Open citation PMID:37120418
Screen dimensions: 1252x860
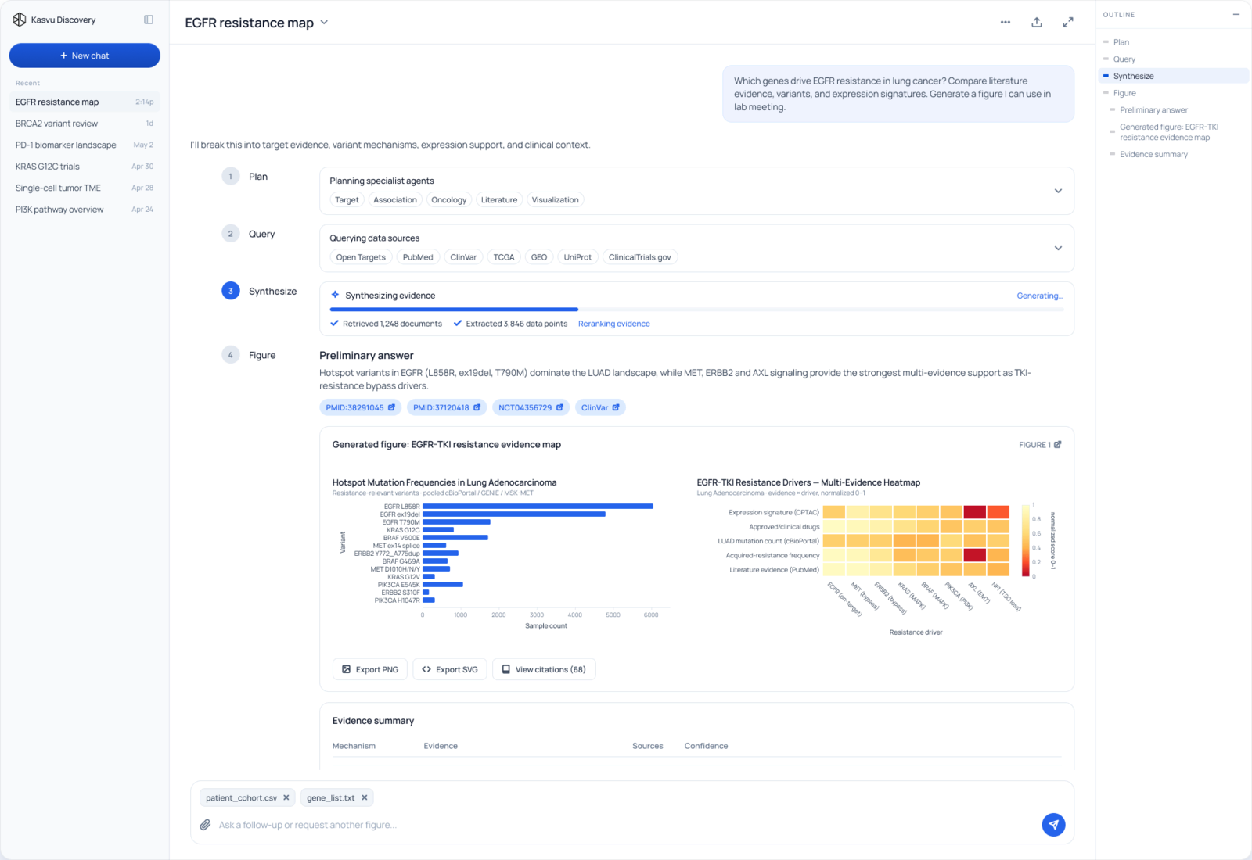(x=447, y=407)
